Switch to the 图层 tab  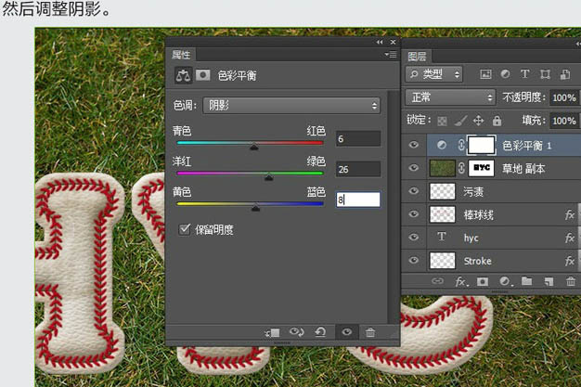(x=417, y=57)
